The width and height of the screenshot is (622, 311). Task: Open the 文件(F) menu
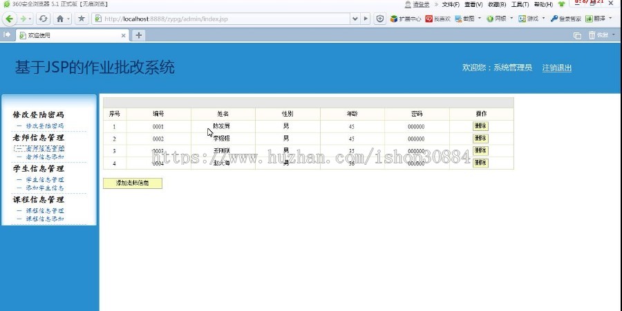[451, 4]
